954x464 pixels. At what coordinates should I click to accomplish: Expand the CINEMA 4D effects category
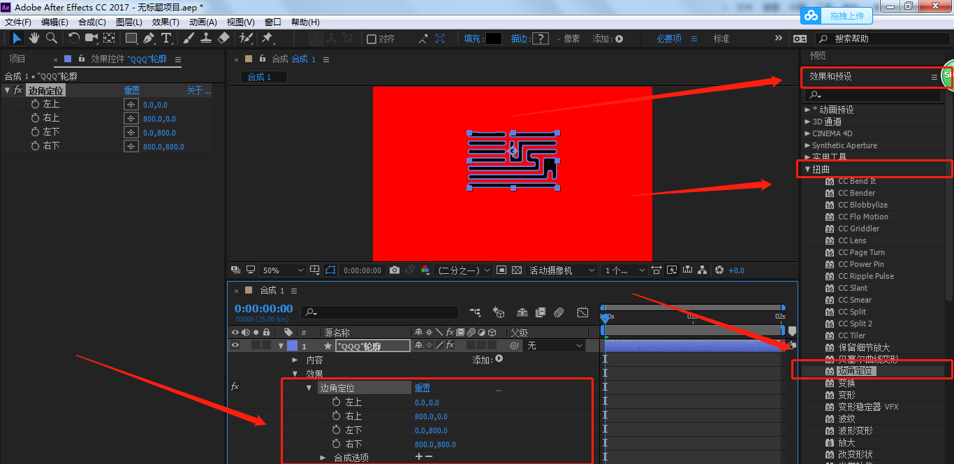[x=807, y=133]
